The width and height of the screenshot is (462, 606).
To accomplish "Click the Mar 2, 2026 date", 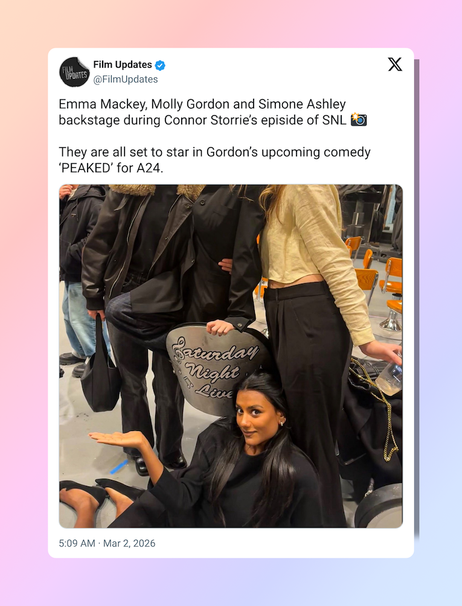I will pyautogui.click(x=129, y=543).
